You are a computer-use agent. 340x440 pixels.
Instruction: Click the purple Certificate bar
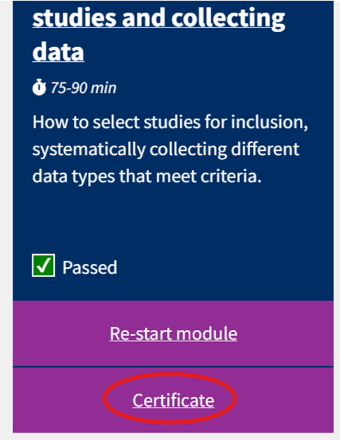coord(173,400)
